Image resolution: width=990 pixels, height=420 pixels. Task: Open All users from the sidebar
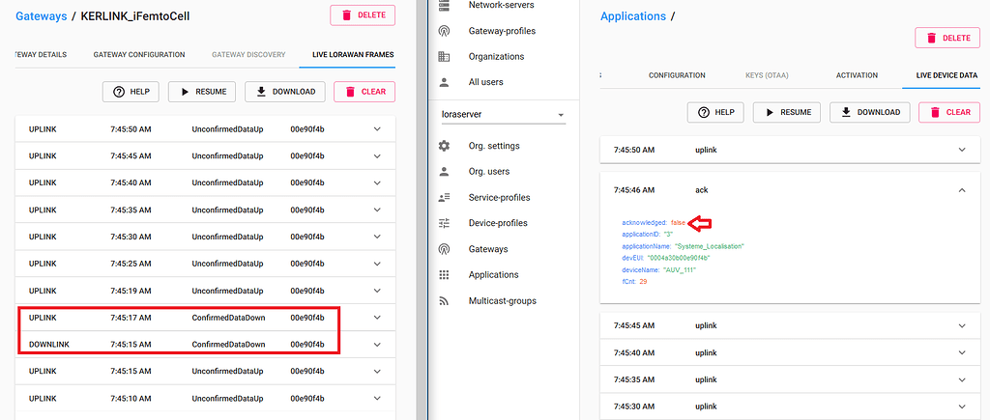485,82
